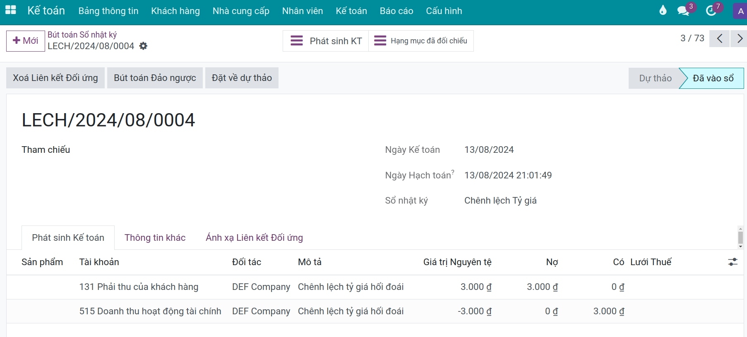Click Xoá Liên kết Đối ứng button

coord(55,78)
